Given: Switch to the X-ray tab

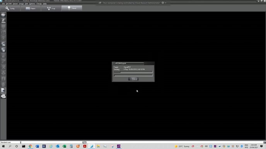Looking at the screenshot, I should click(51, 8).
